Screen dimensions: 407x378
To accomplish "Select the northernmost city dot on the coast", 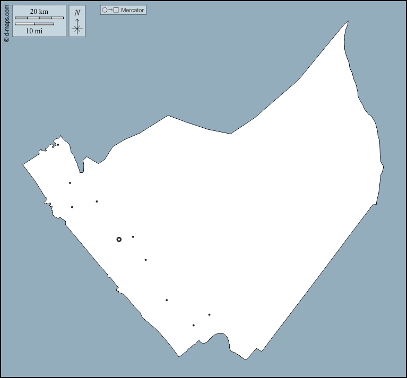I will click(x=58, y=145).
